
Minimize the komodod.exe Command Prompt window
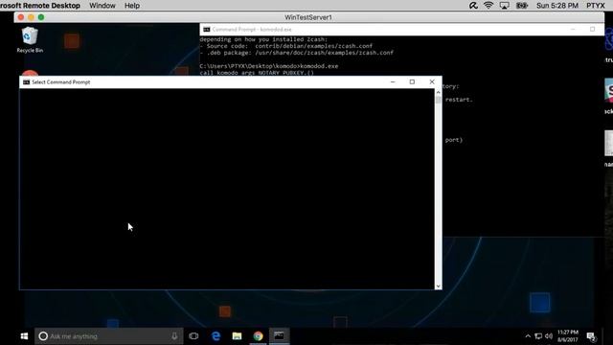click(x=573, y=30)
